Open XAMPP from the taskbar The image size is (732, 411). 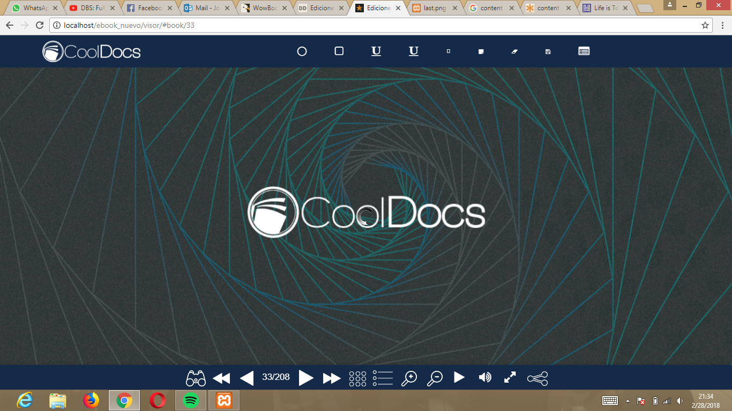[224, 400]
